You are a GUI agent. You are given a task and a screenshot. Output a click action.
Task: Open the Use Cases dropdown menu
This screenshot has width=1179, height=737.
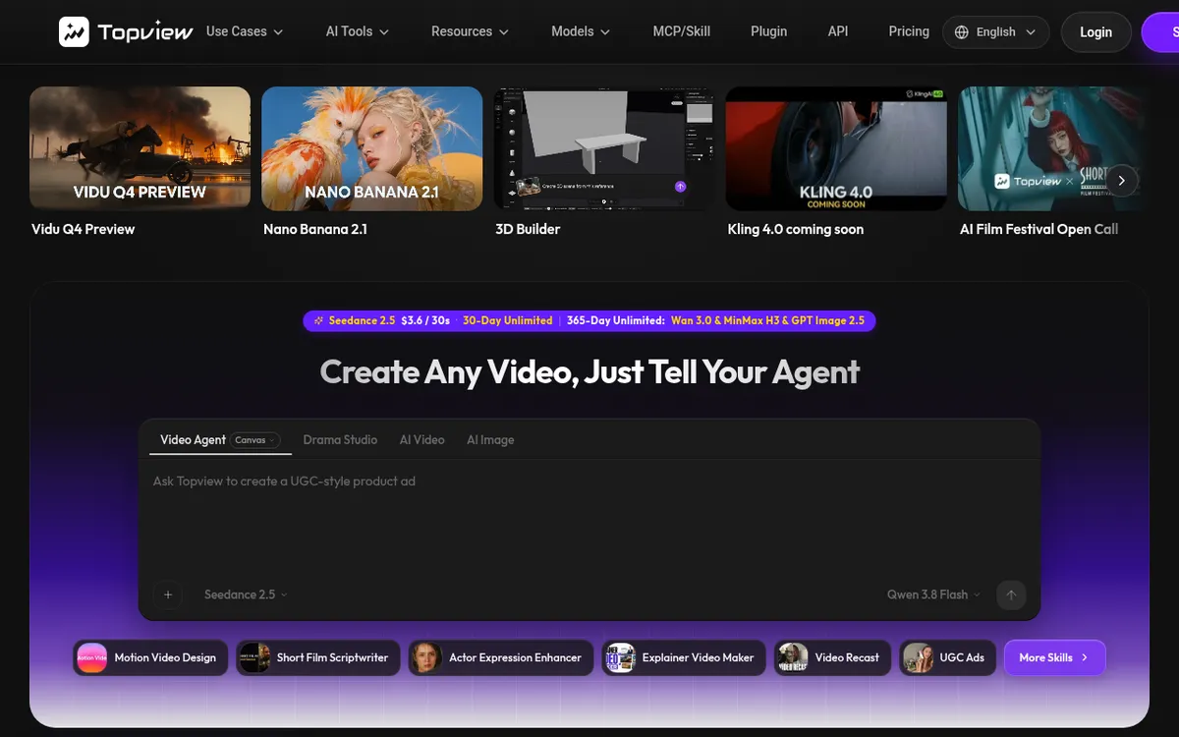coord(245,31)
